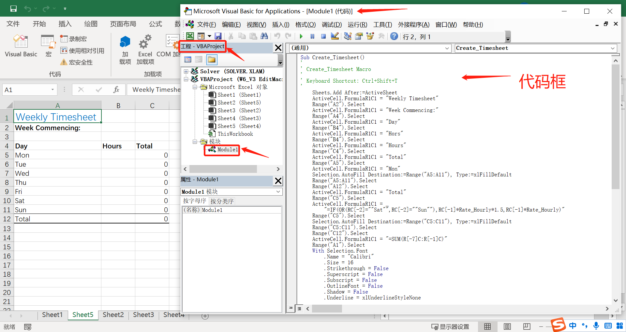Open Toolbox from VBA toolbar
This screenshot has height=332, width=626.
tap(381, 36)
